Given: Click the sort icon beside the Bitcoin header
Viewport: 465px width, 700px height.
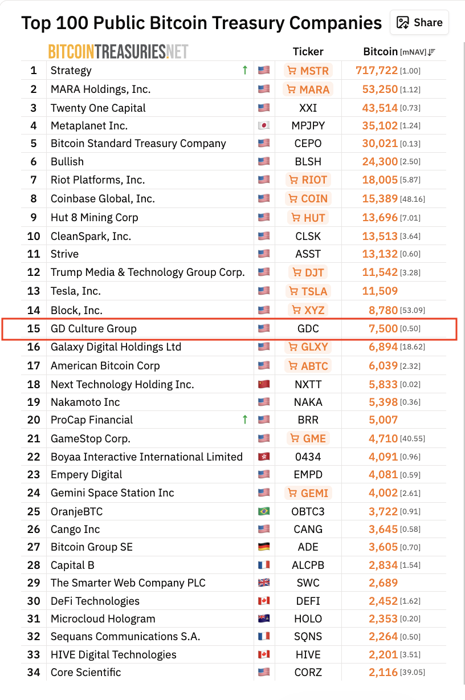Looking at the screenshot, I should tap(431, 51).
